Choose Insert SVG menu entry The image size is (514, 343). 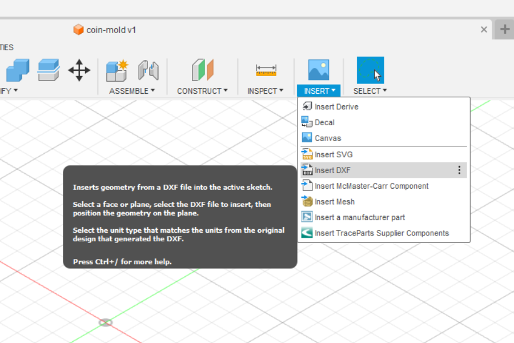384,154
